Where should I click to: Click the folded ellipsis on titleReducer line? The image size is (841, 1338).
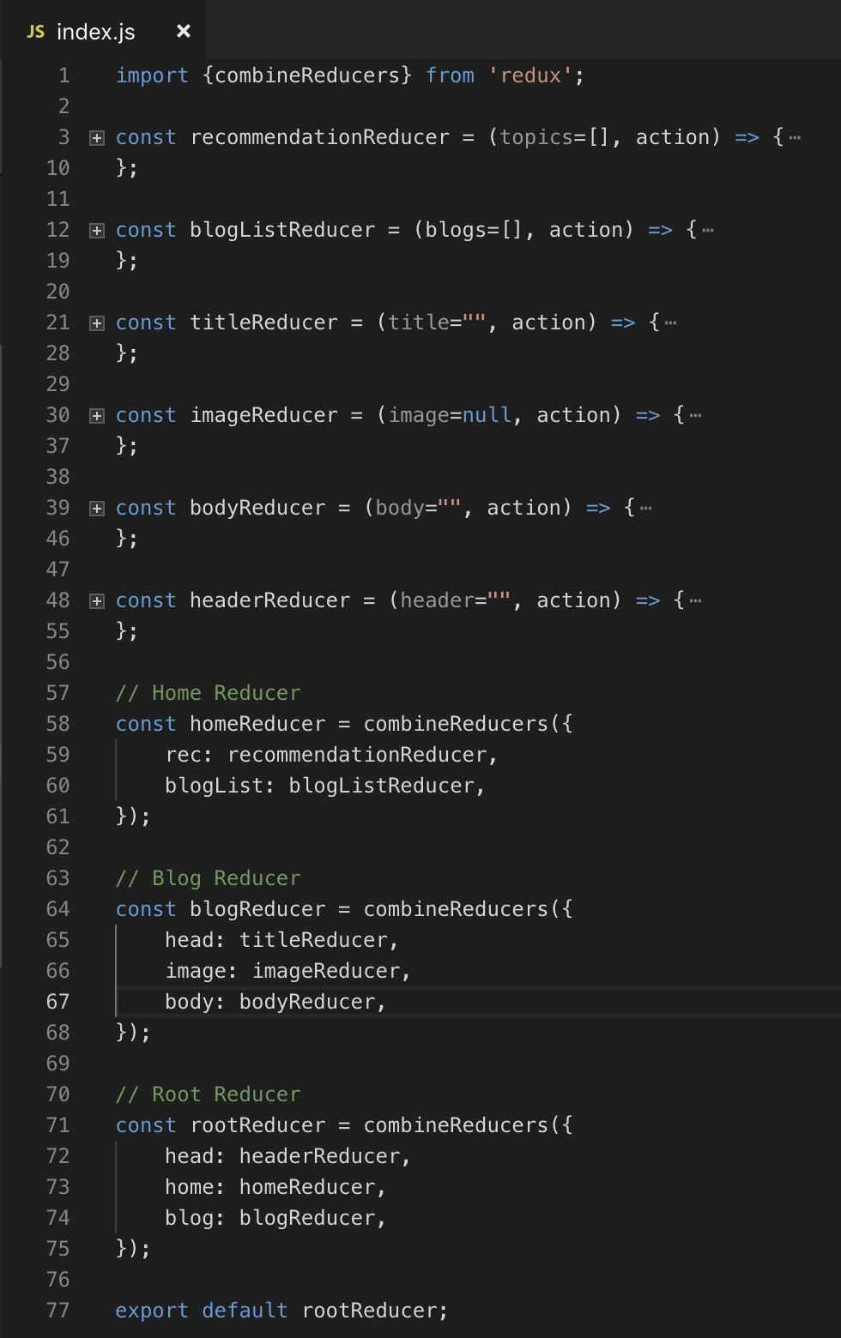pos(670,322)
